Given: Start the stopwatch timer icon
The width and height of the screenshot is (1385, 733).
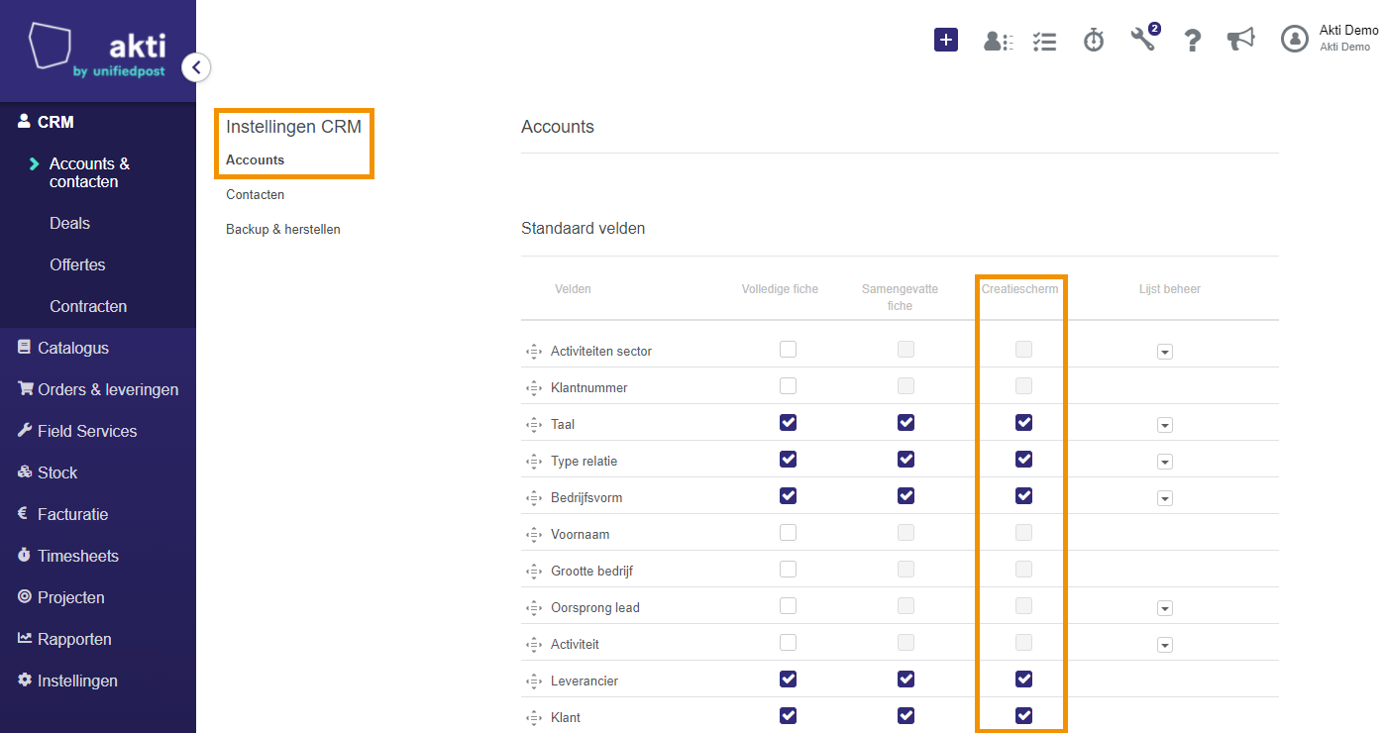Looking at the screenshot, I should [1094, 40].
